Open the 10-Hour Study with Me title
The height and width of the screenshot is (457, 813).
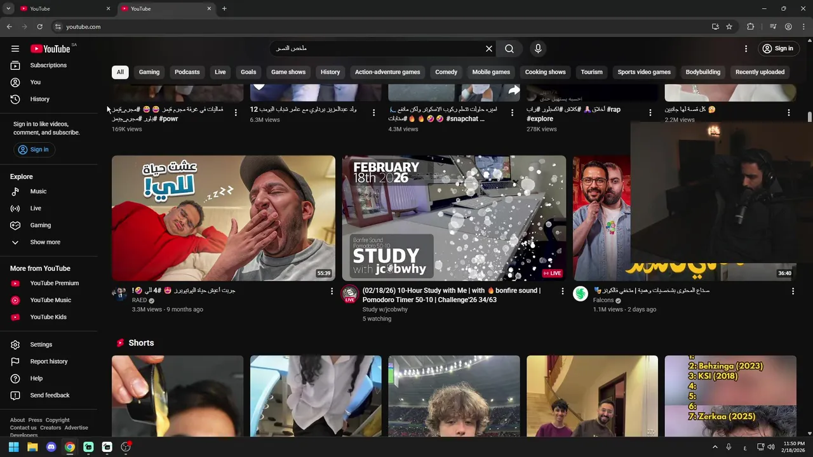click(452, 295)
